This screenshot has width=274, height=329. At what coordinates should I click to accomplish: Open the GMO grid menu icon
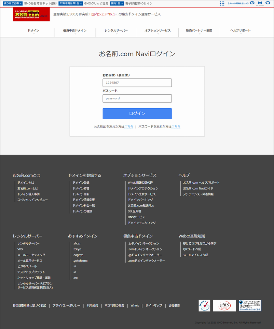click(222, 3)
